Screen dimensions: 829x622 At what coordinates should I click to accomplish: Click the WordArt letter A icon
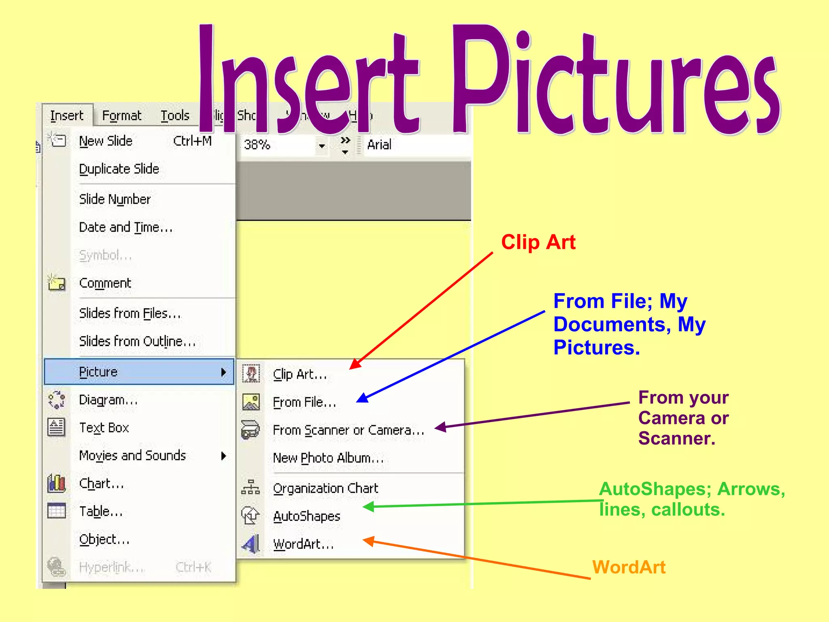pyautogui.click(x=251, y=543)
